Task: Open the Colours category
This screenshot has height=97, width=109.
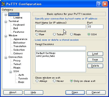Action: click(x=18, y=53)
